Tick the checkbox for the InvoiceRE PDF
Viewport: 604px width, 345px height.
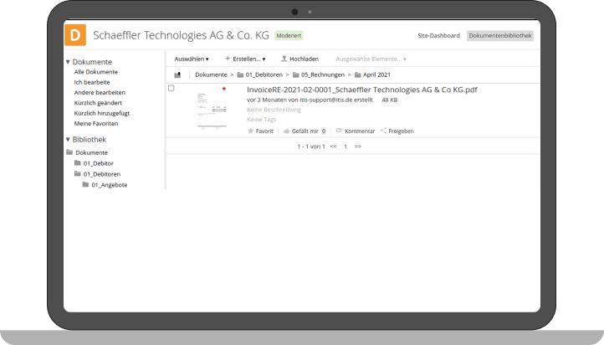tap(171, 88)
